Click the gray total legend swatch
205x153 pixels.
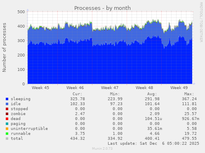7,139
